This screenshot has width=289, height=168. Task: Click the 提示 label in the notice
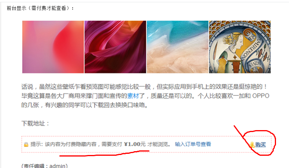(x=36, y=144)
